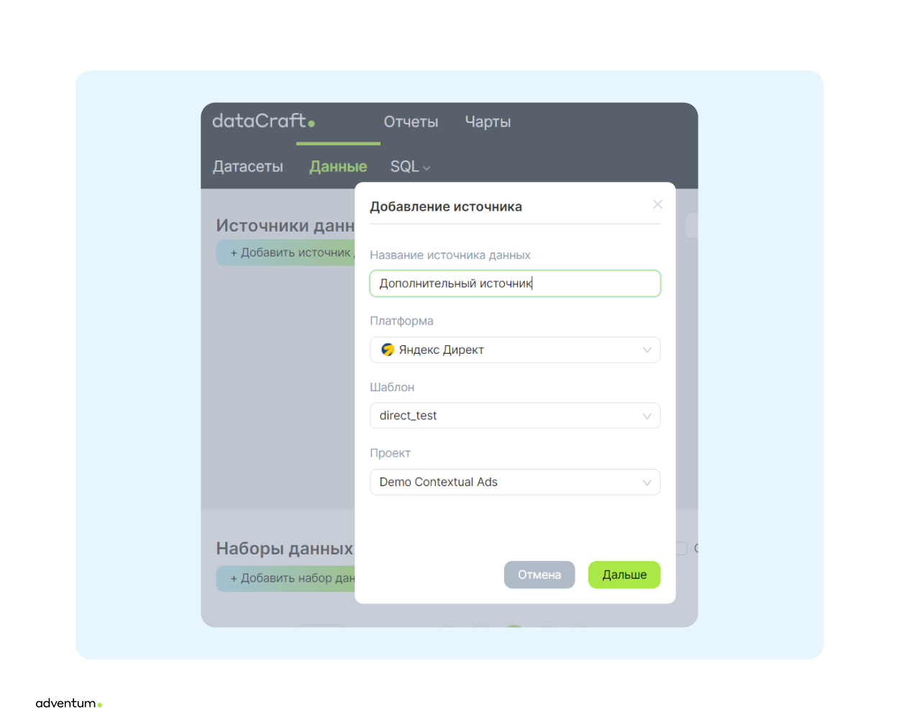The image size is (899, 722).
Task: Toggle the checkbox beside Наборы данных
Action: pos(682,549)
